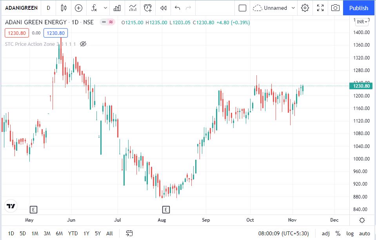This screenshot has width=376, height=240.
Task: Toggle log scale on price axis
Action: [350, 233]
